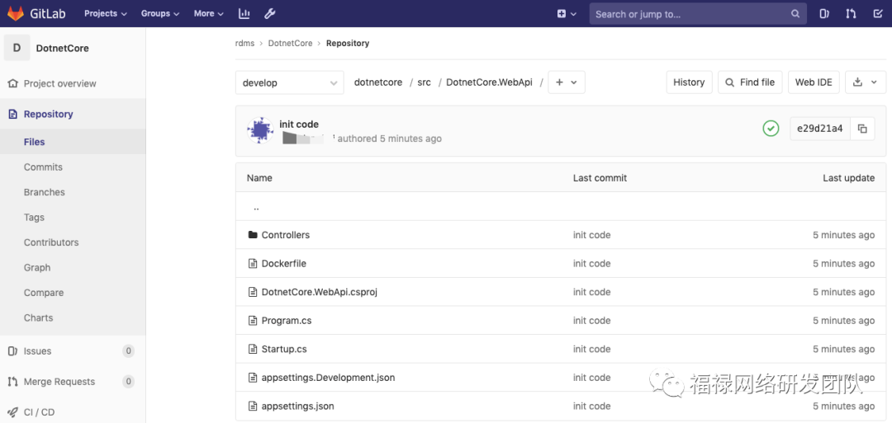Click the Merge Requests sidebar icon
The width and height of the screenshot is (892, 423).
12,382
